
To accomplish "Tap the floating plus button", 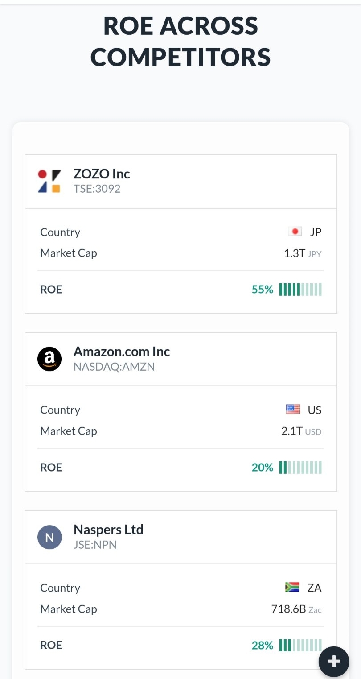I will click(x=334, y=662).
